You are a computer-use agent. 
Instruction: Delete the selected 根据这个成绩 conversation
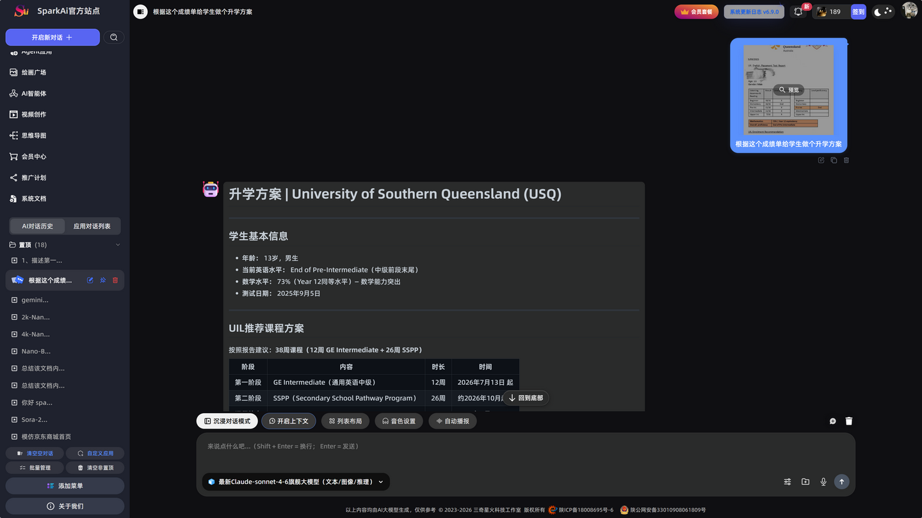point(115,280)
